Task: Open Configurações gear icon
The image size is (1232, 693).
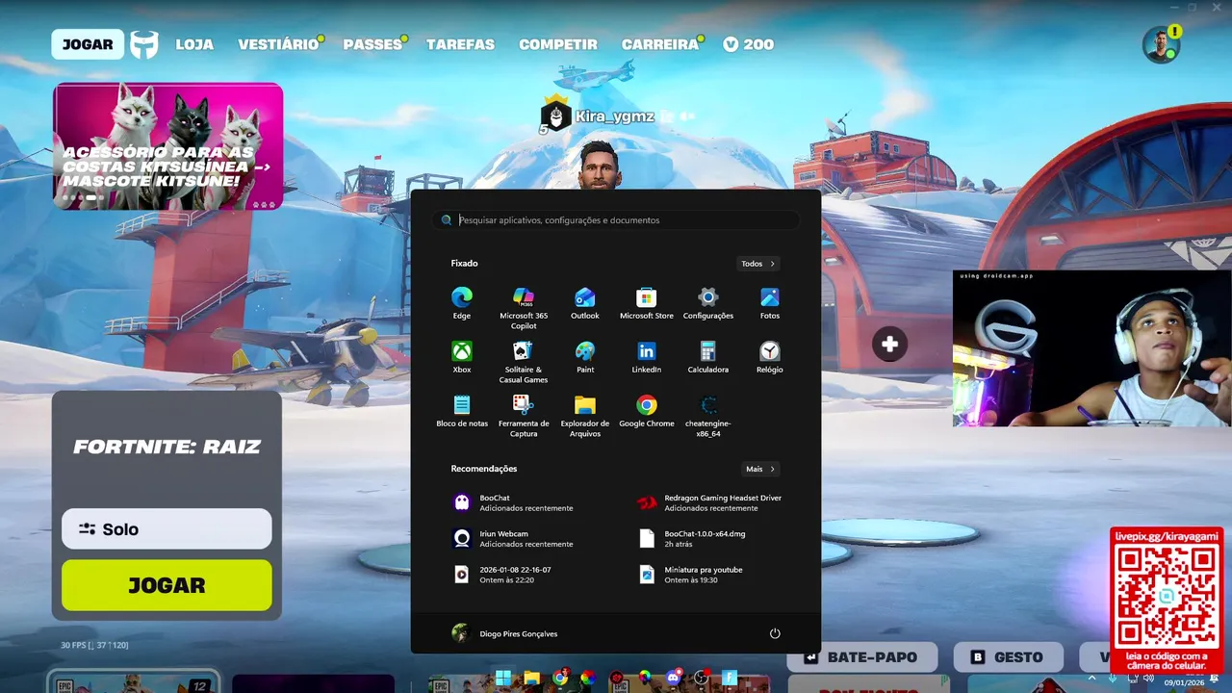Action: [x=708, y=302]
